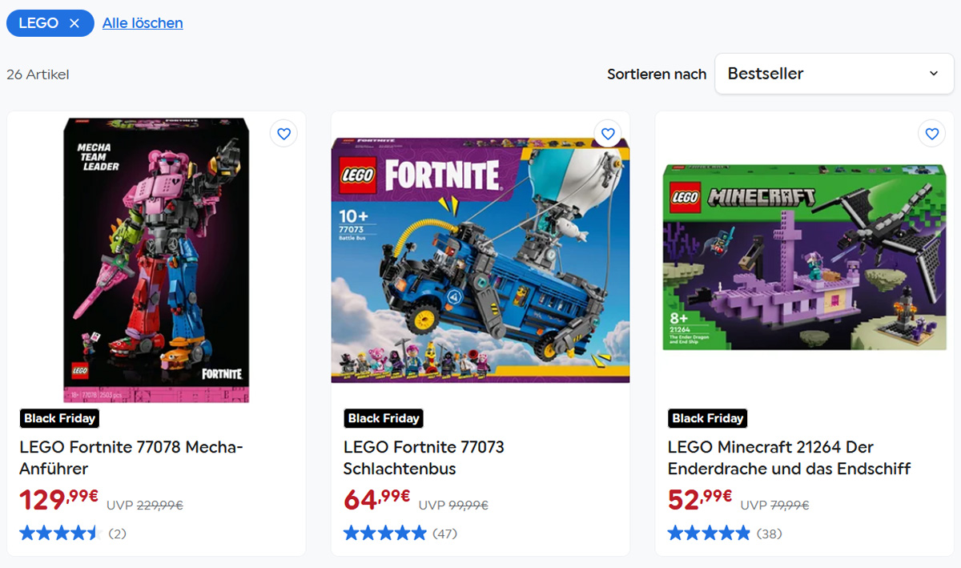Click 'LEGO Fortnite 77073 Schlachtenbus' product title

click(x=424, y=457)
